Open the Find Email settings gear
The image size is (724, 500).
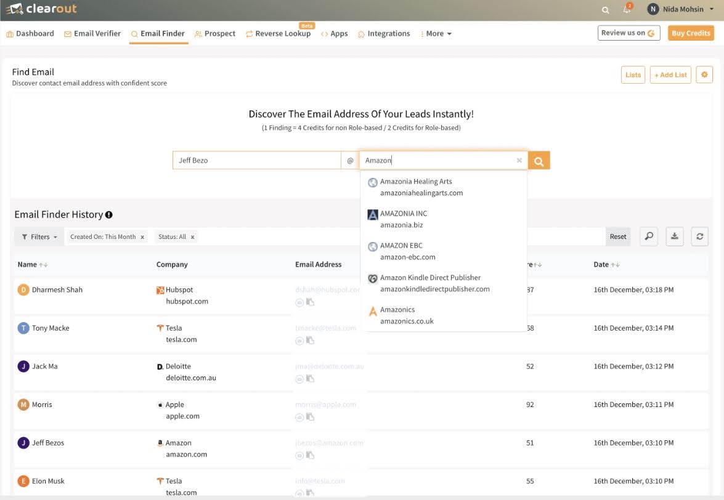[704, 75]
